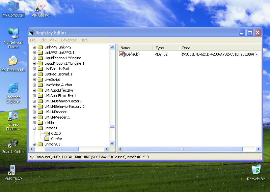The width and height of the screenshot is (270, 192).
Task: Open the Search Online binoculars icon
Action: point(13,143)
